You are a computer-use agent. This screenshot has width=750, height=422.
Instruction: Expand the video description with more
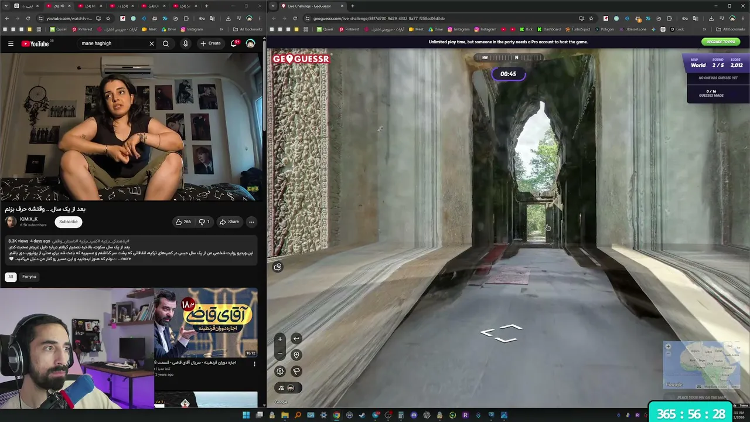(x=125, y=258)
